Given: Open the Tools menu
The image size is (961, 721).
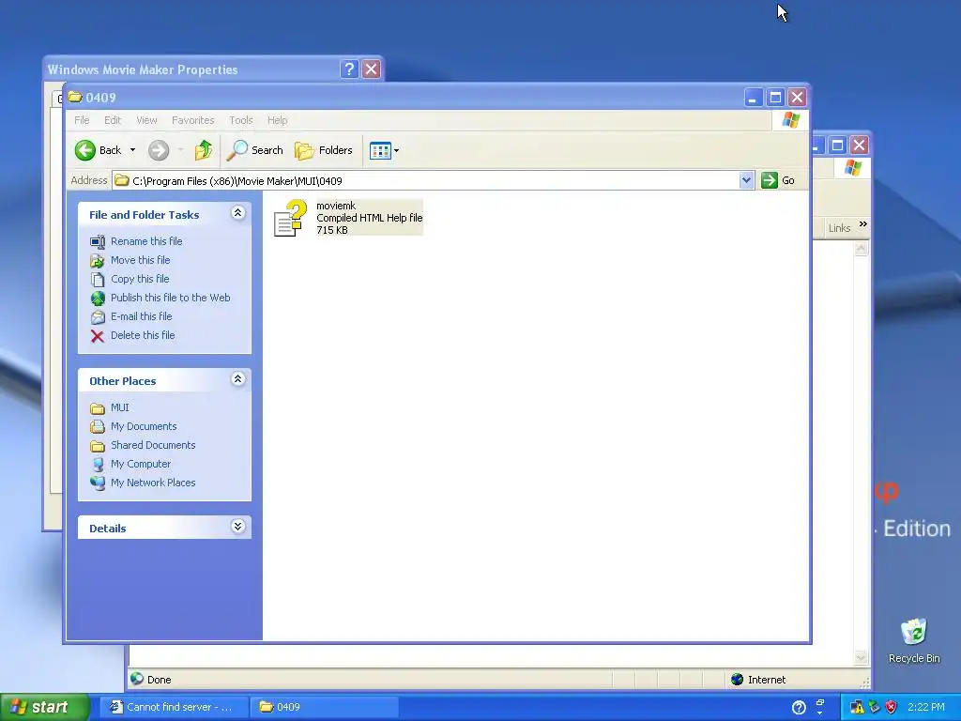Looking at the screenshot, I should pyautogui.click(x=241, y=120).
